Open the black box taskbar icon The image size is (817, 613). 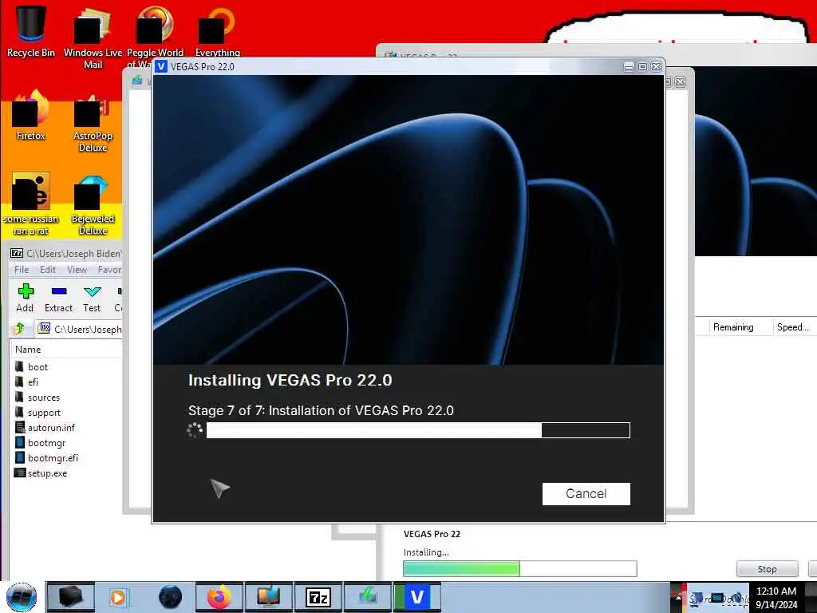point(71,597)
